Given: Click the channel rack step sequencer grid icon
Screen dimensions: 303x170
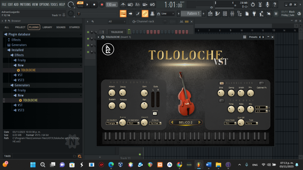Looking at the screenshot, I should point(187,22).
